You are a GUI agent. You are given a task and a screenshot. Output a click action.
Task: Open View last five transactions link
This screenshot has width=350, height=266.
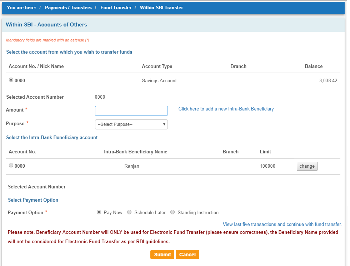[282, 224]
